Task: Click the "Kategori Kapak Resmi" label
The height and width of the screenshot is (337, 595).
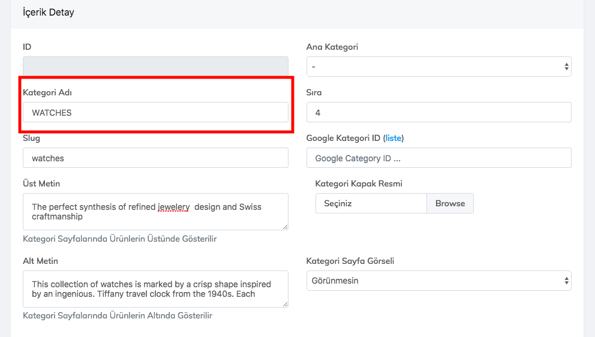Action: click(359, 183)
